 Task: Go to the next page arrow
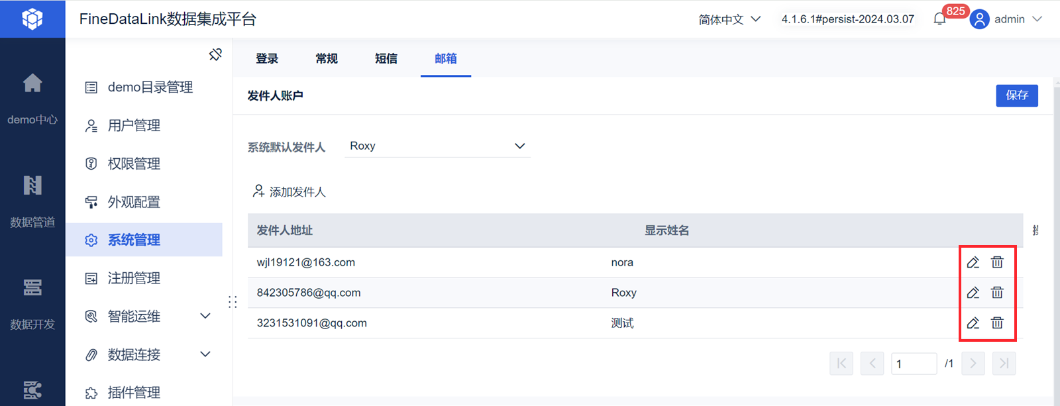click(x=973, y=364)
